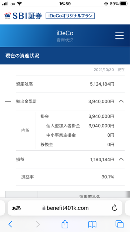This screenshot has width=130, height=232.
Task: Open Safari bookmarks book icon
Action: (x=92, y=224)
